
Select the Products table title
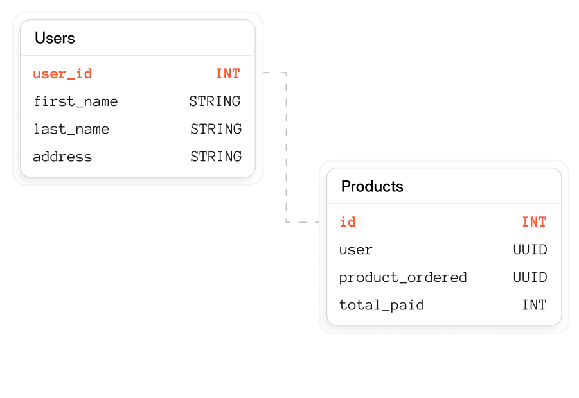pos(372,187)
